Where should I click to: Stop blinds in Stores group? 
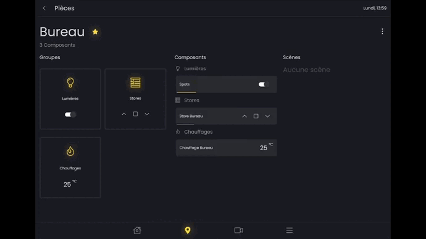(135, 114)
